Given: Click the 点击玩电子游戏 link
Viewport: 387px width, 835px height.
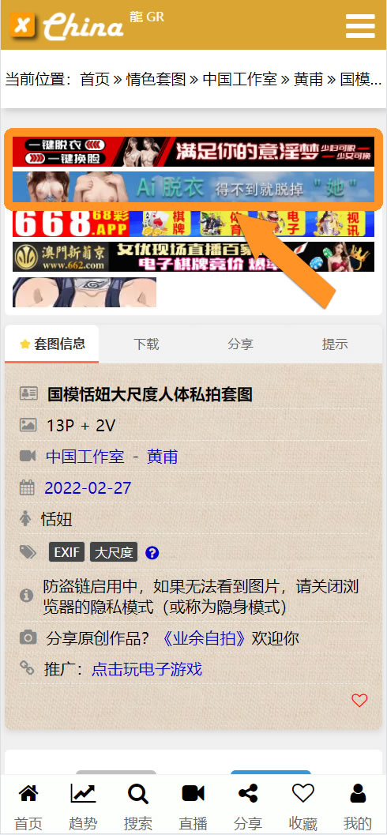Looking at the screenshot, I should pyautogui.click(x=147, y=669).
